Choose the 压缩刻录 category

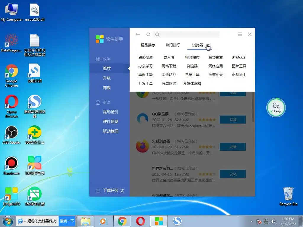point(216,75)
